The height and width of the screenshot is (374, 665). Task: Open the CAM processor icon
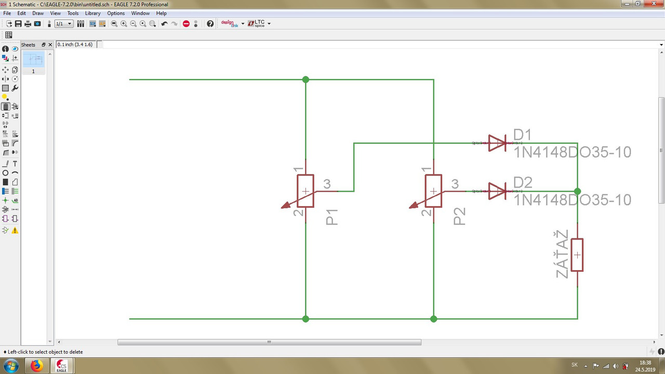37,24
